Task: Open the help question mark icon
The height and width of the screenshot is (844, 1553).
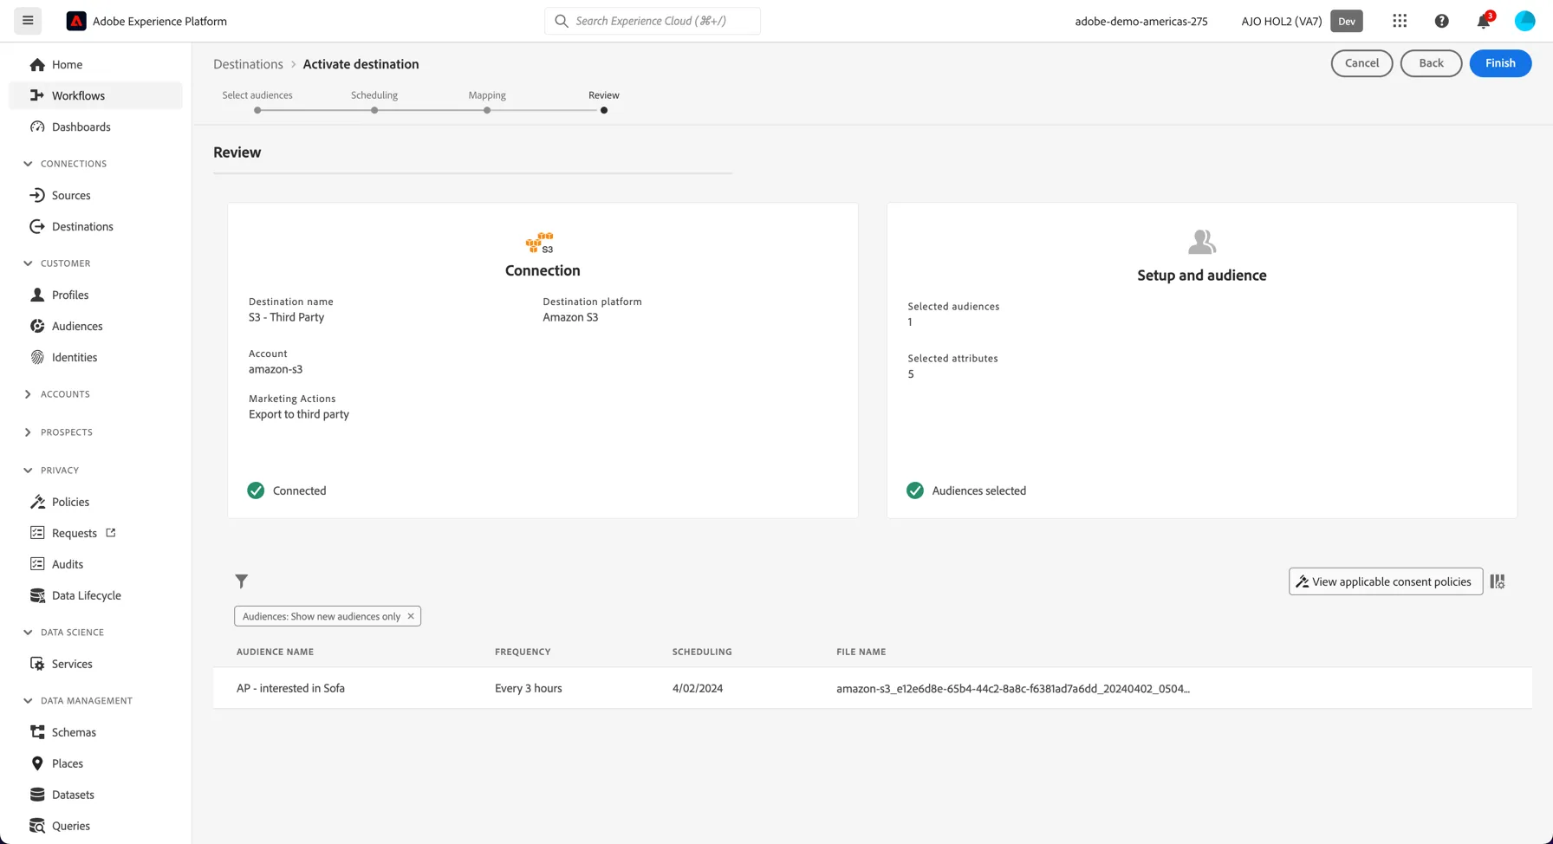Action: pos(1441,21)
